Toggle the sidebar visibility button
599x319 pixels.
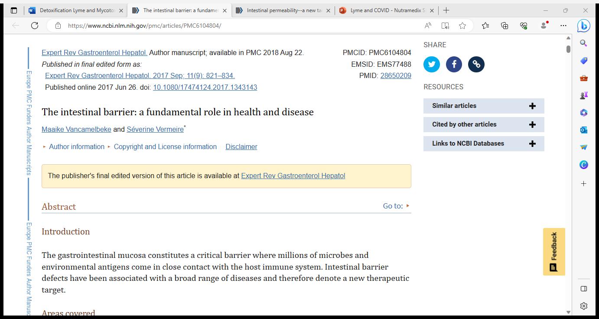pos(583,289)
